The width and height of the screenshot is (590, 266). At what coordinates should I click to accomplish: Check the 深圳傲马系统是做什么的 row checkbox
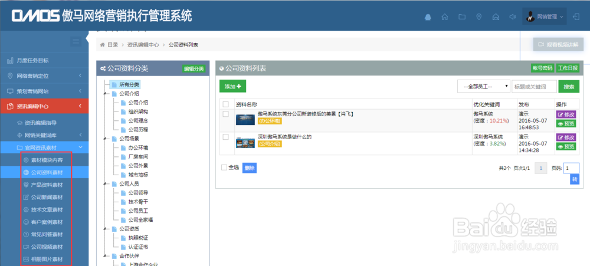click(x=225, y=137)
